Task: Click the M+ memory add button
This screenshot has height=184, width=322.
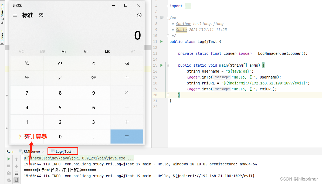Action: [64, 52]
